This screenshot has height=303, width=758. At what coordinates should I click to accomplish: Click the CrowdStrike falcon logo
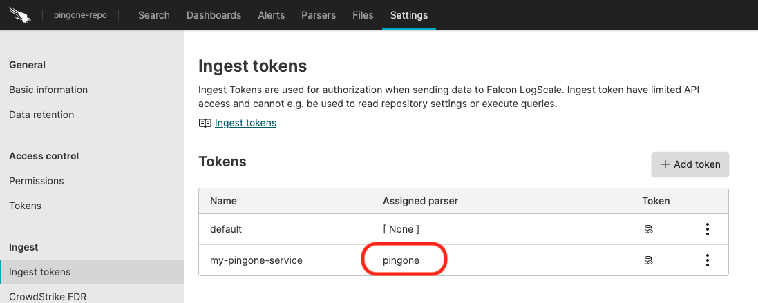click(21, 15)
